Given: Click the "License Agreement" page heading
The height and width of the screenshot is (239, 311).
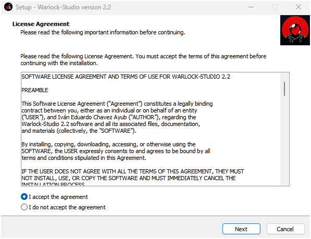Looking at the screenshot, I should tap(41, 24).
